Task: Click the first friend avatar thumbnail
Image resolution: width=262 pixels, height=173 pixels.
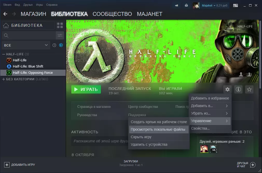Action: [x=204, y=149]
